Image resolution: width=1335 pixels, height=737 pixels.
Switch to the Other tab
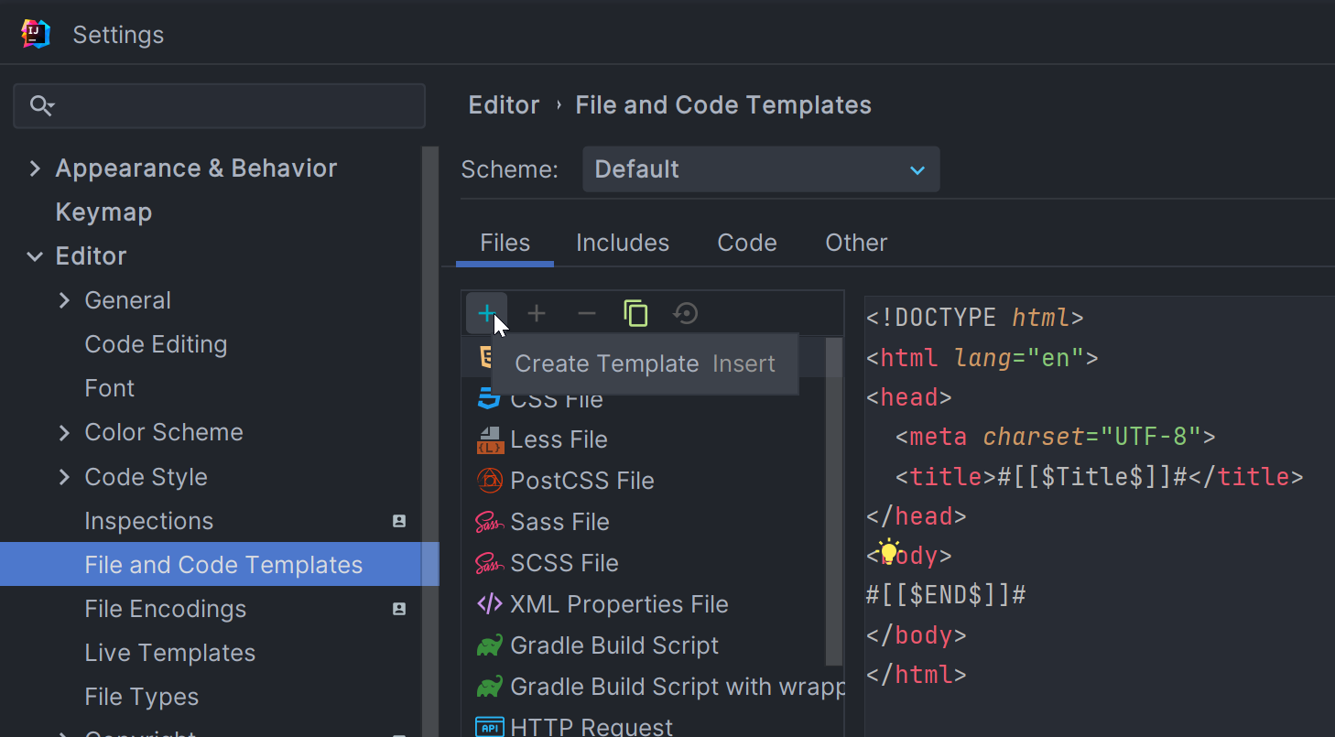pos(855,243)
